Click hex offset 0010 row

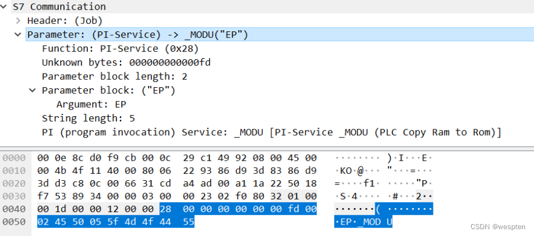click(x=13, y=170)
